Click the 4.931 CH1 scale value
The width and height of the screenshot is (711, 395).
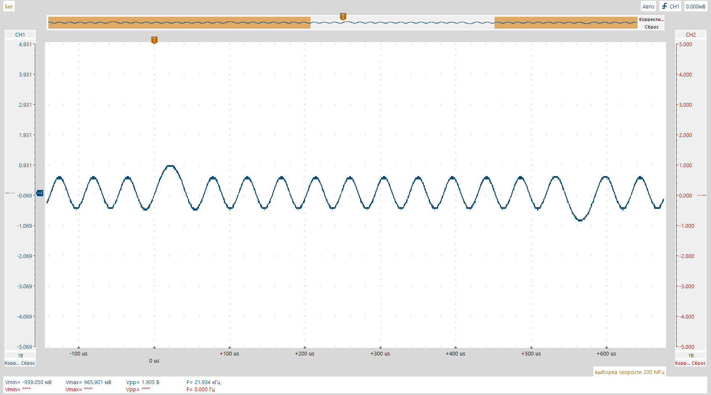[x=25, y=44]
